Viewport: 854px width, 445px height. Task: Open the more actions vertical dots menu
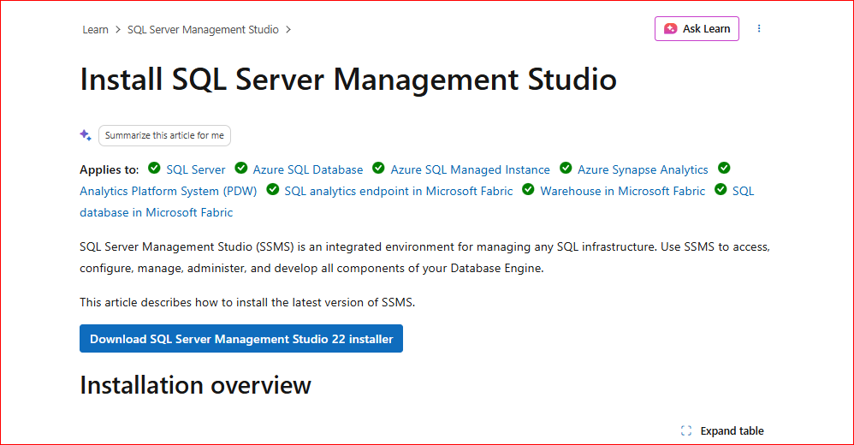(759, 29)
